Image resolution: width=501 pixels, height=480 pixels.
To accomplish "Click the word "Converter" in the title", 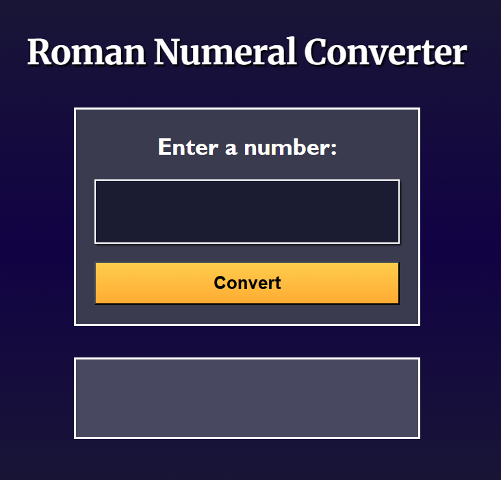I will coord(385,52).
